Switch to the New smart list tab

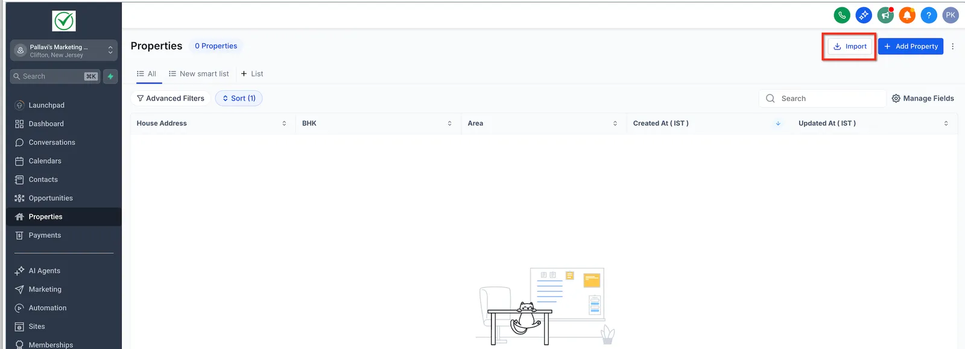(x=199, y=74)
